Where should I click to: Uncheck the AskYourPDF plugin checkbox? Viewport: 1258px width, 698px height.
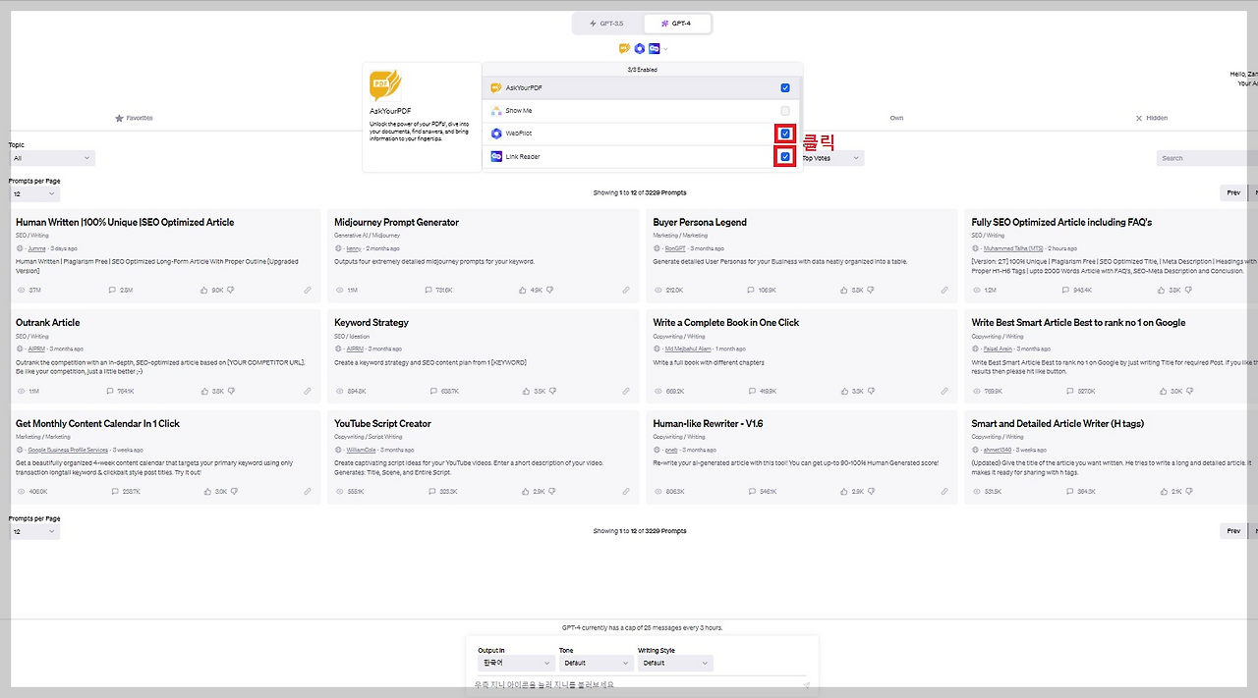785,88
